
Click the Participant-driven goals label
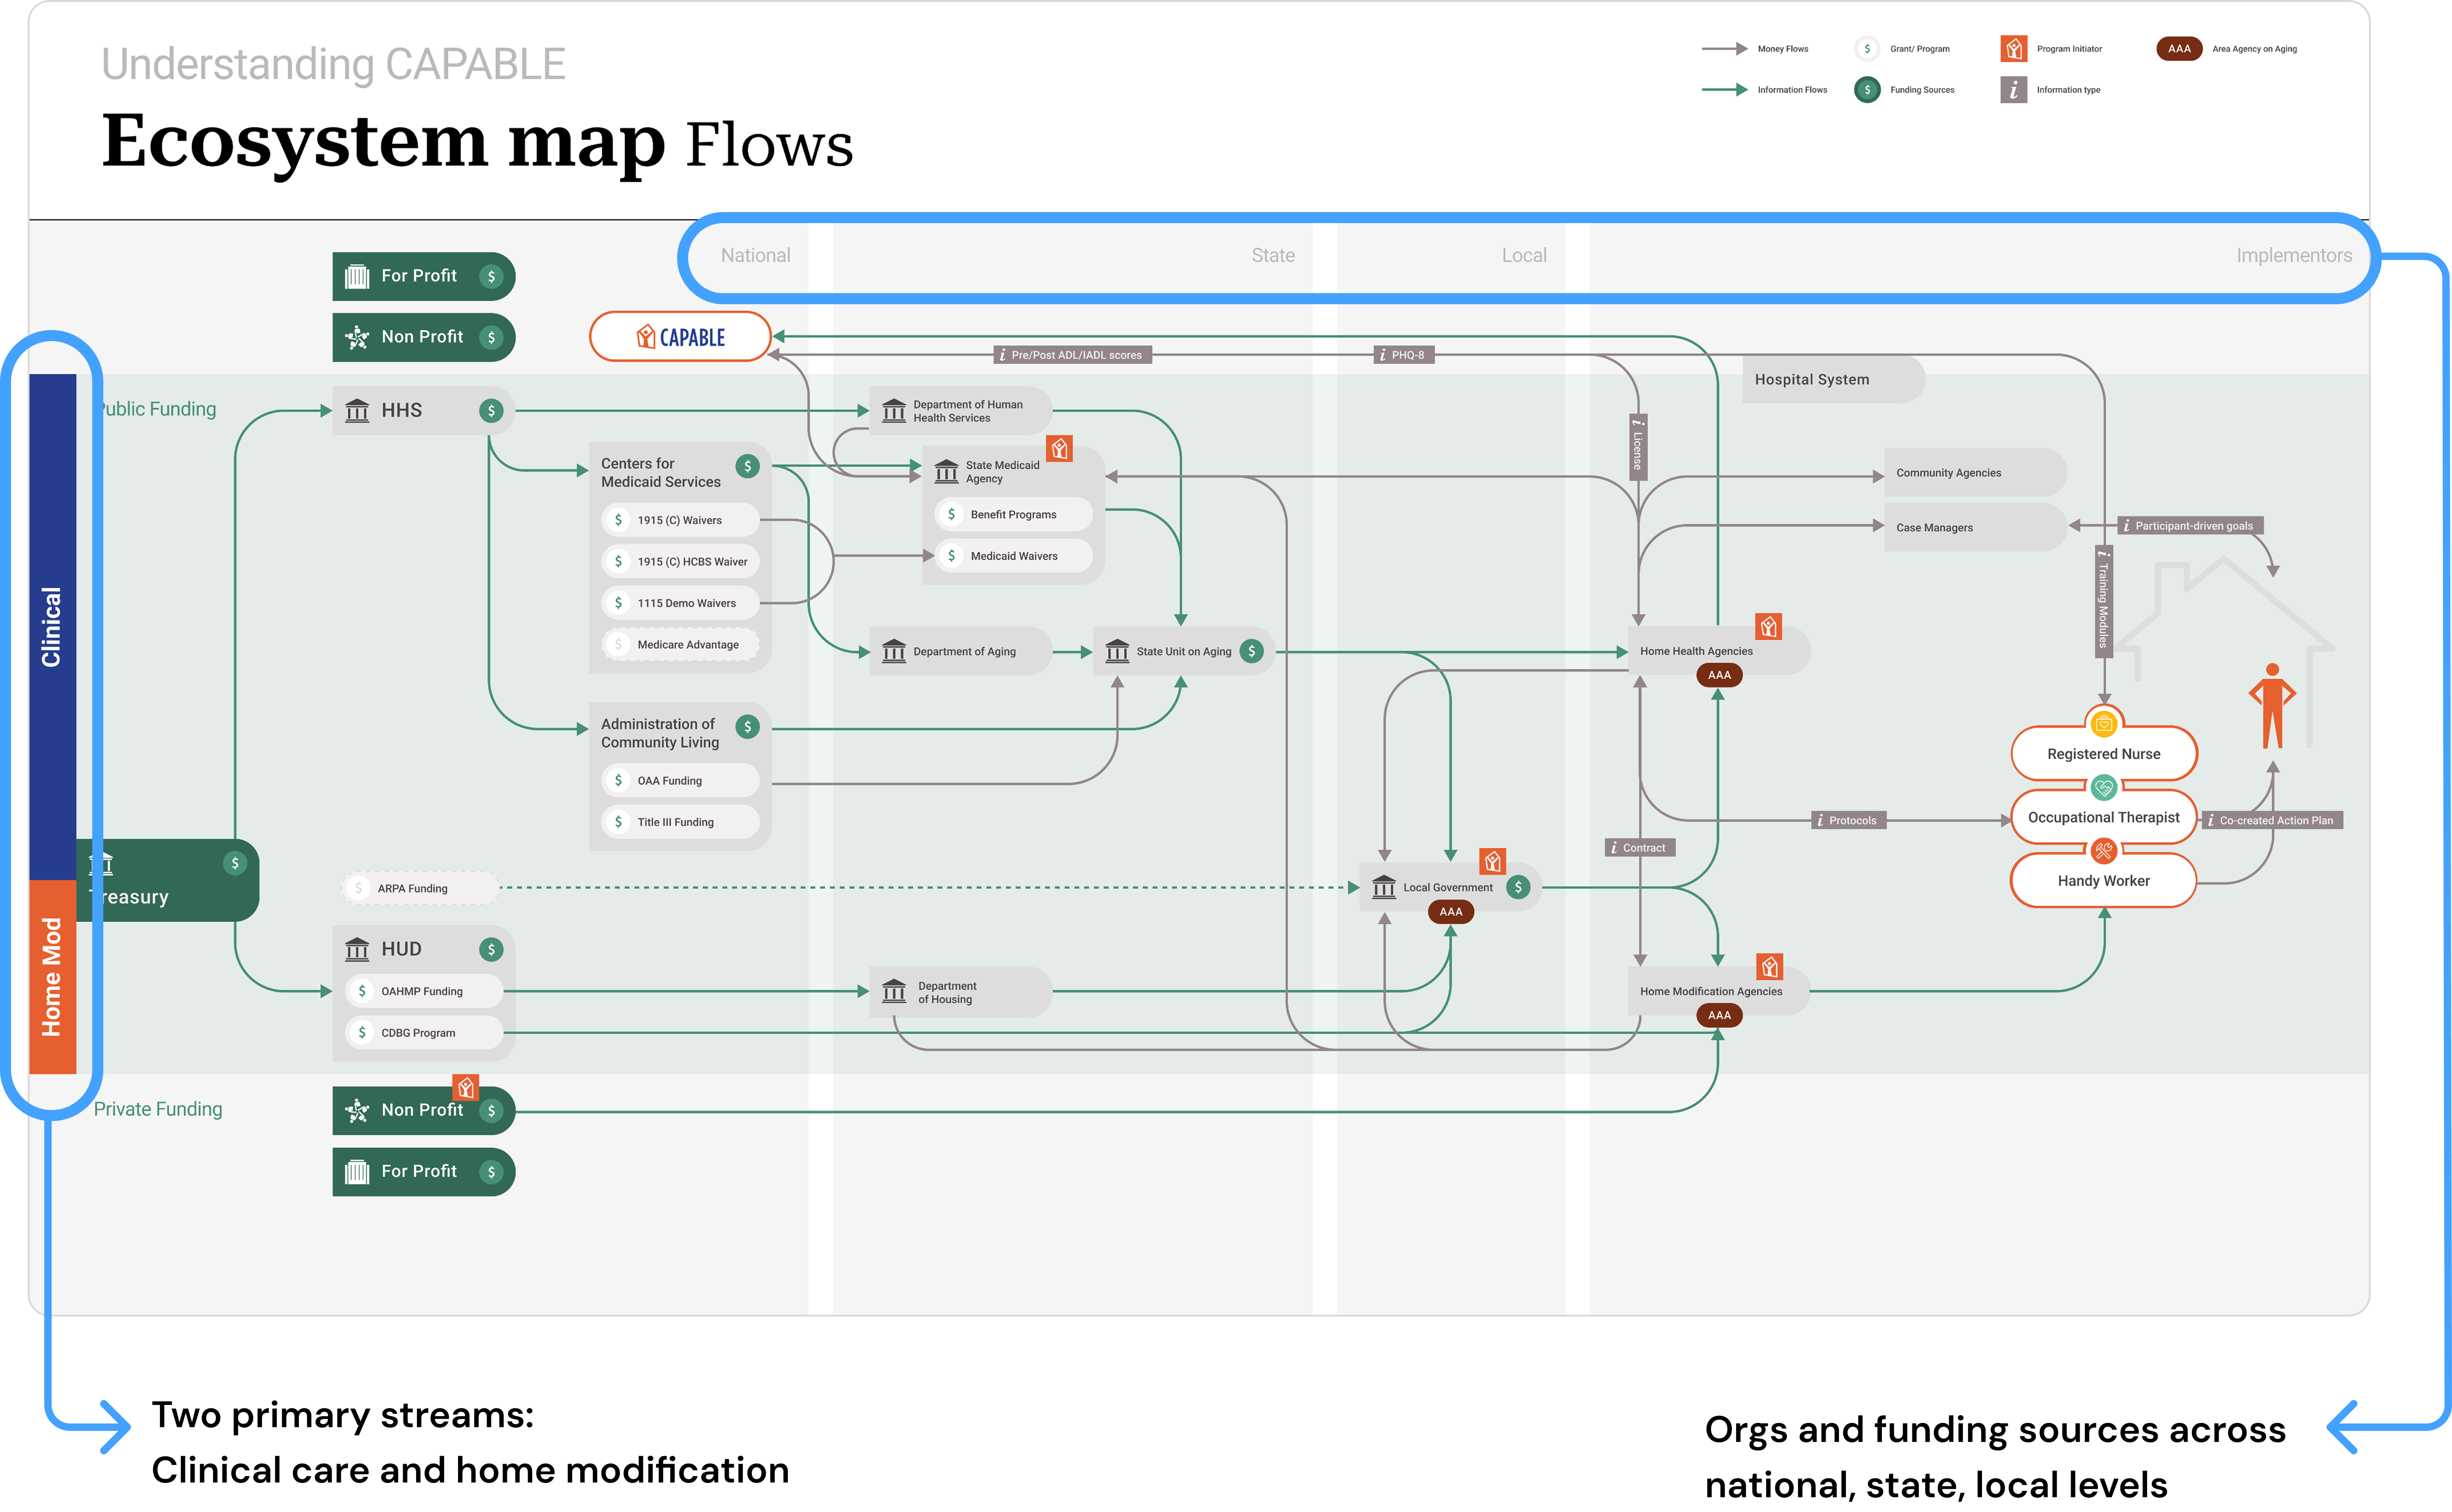pyautogui.click(x=2190, y=526)
